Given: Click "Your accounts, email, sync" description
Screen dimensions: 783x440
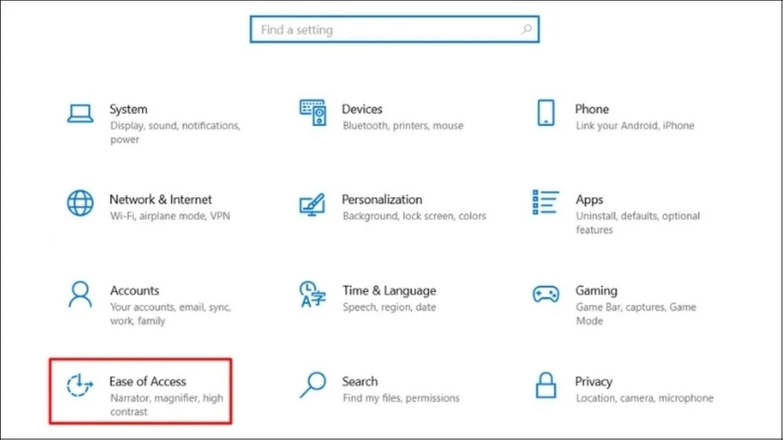Looking at the screenshot, I should (171, 314).
